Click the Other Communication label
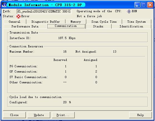Image resolution: width=155 pixels, height=121 pixels. (x=26, y=82)
